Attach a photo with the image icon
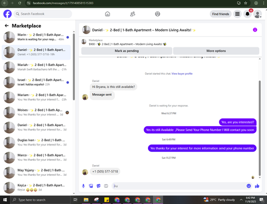Image resolution: width=267 pixels, height=204 pixels. coord(91,186)
